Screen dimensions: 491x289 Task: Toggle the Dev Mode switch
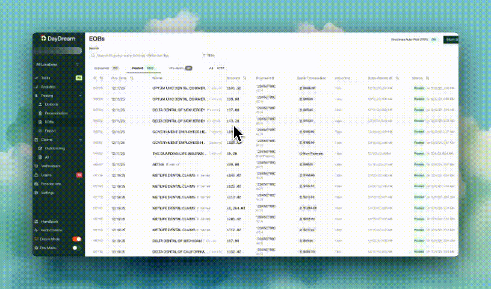coord(77,247)
